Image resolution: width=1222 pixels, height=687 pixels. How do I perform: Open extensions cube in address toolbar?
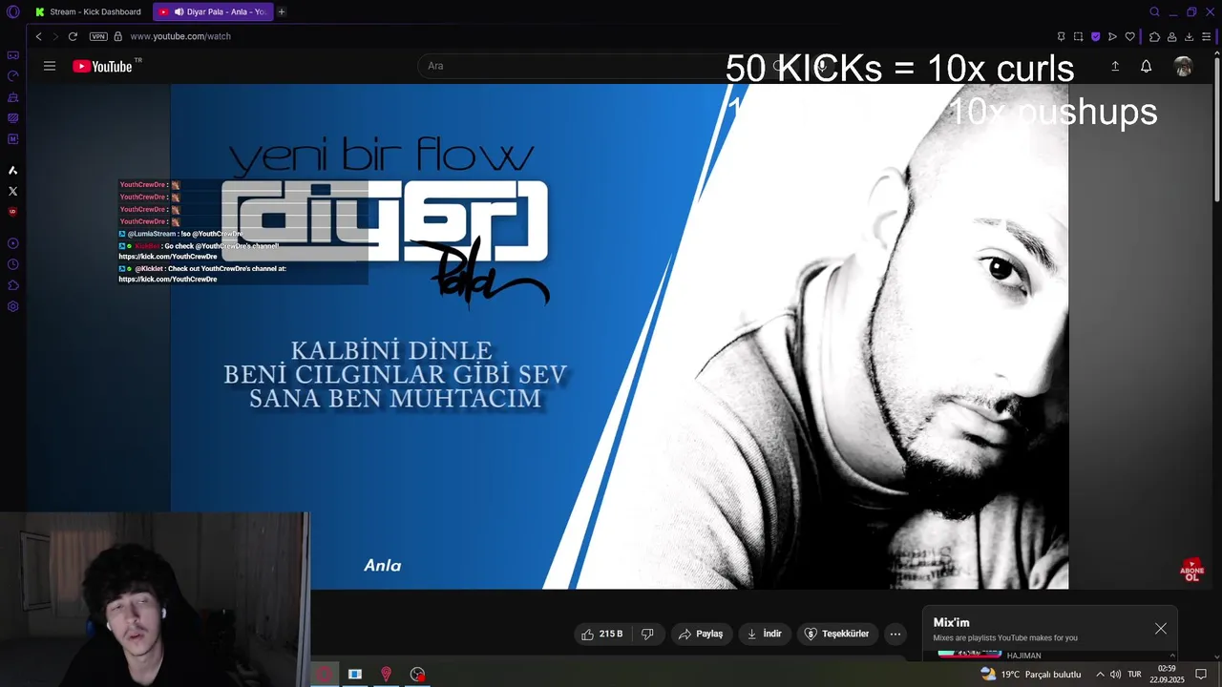pos(1154,36)
